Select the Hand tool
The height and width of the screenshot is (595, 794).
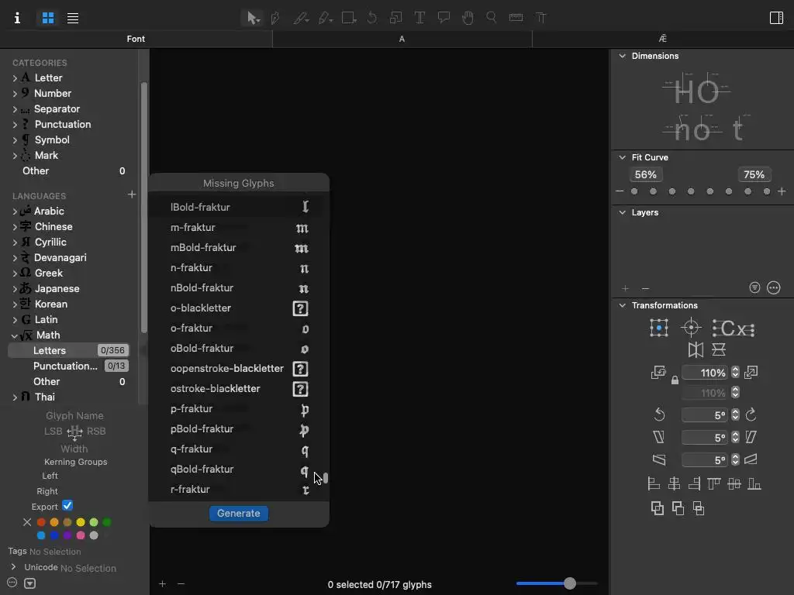468,19
